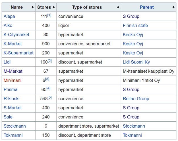
Task: Click sort arrows in Type of stores header
Action: [118, 7]
